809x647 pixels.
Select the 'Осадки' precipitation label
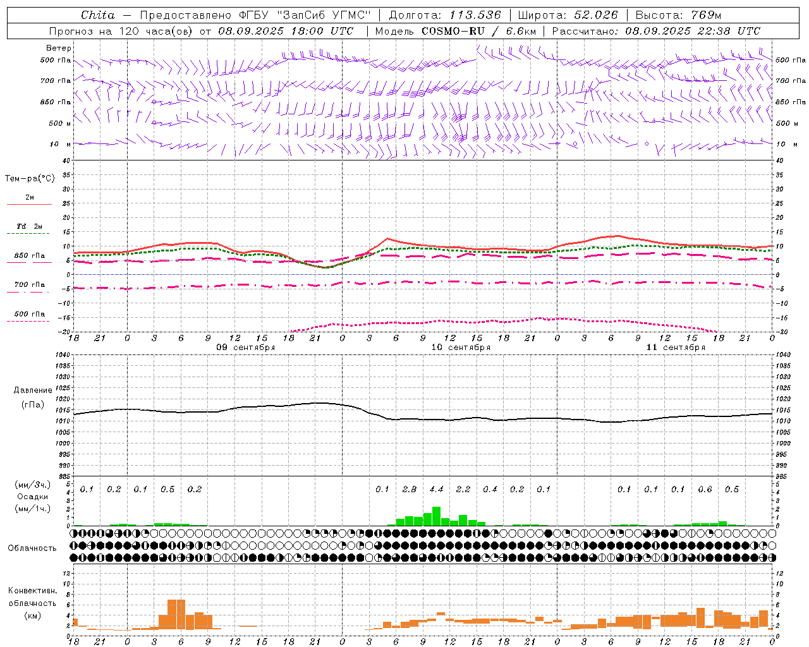coord(33,497)
